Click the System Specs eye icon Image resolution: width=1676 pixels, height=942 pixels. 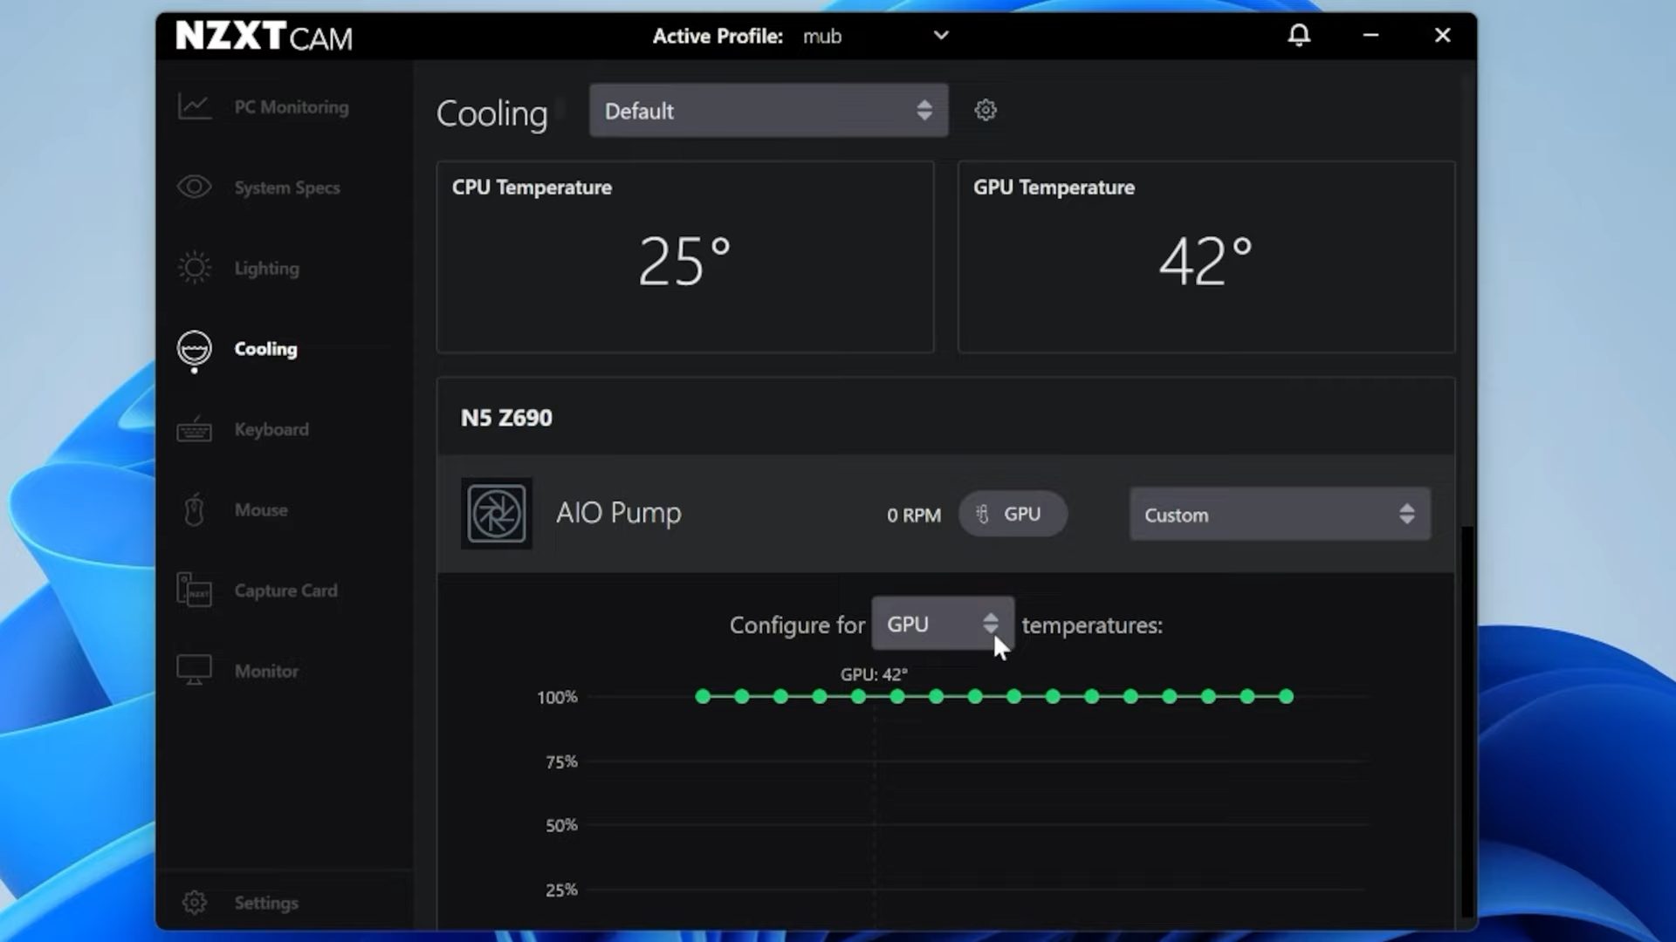pos(195,187)
